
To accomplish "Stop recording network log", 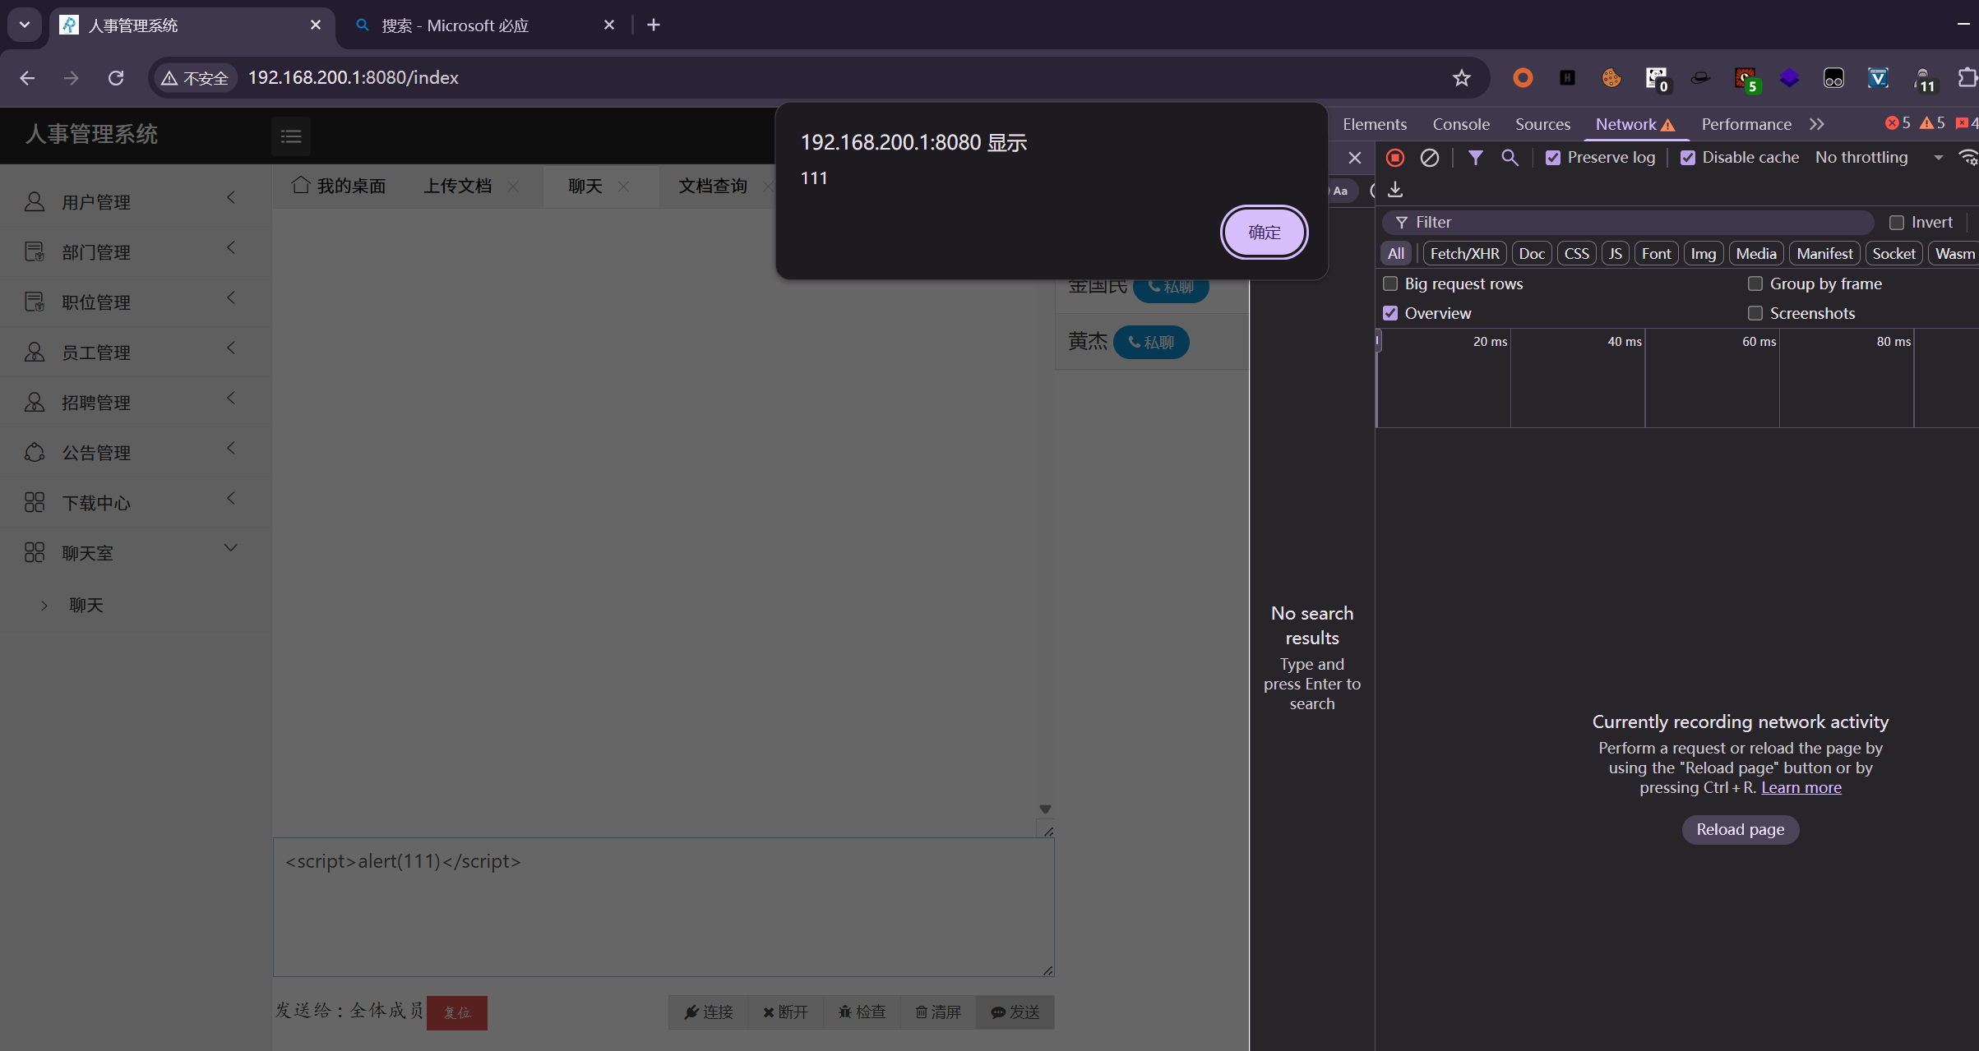I will (1395, 158).
